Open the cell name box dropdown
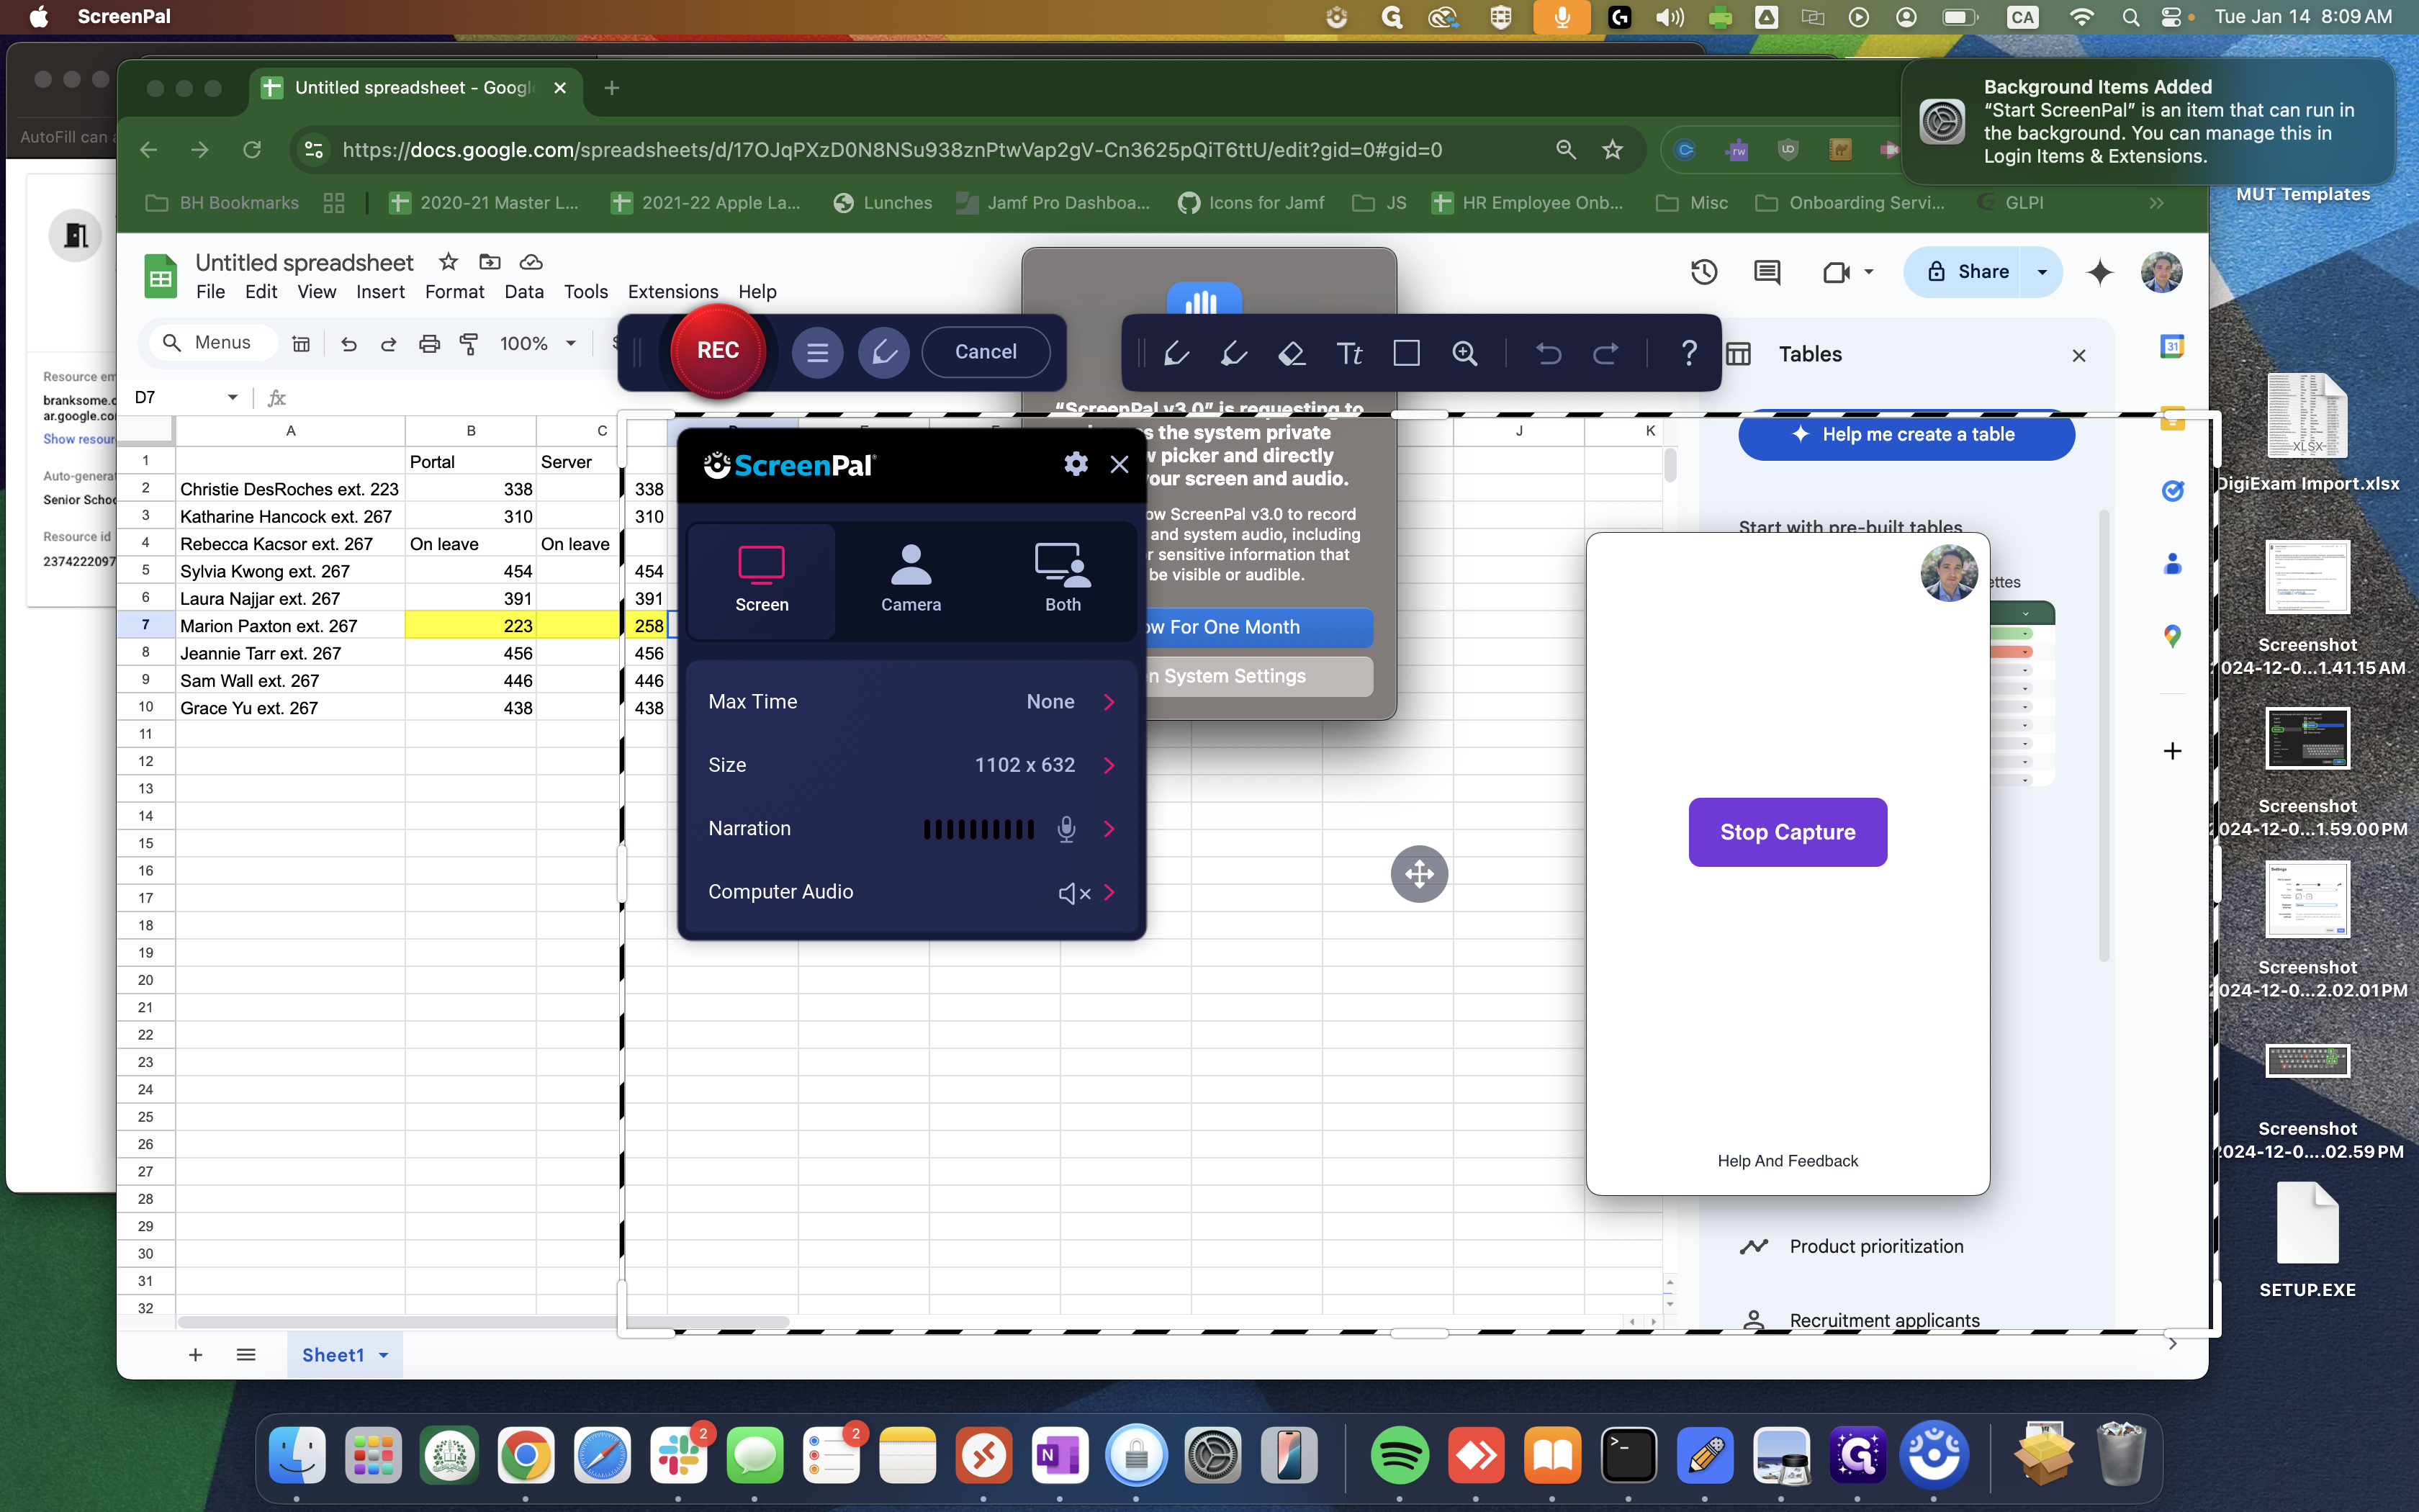Viewport: 2419px width, 1512px height. [x=232, y=397]
